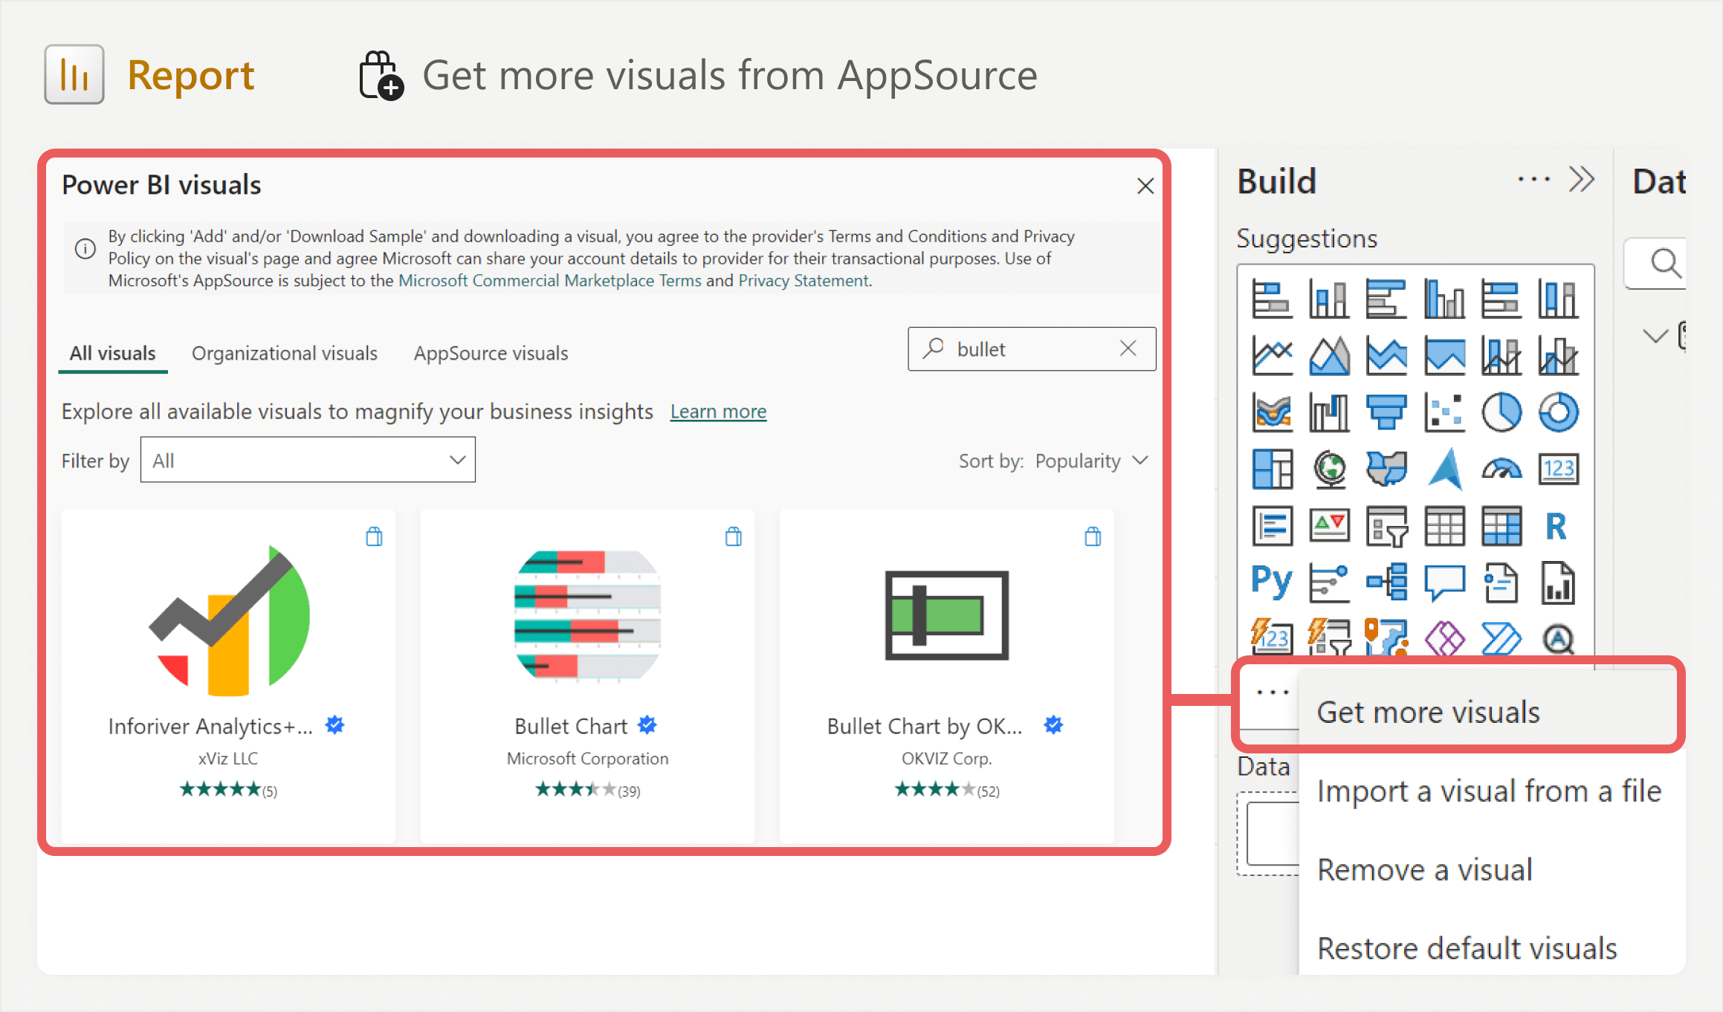Open the Filter by All dropdown
This screenshot has width=1723, height=1012.
pyautogui.click(x=308, y=461)
